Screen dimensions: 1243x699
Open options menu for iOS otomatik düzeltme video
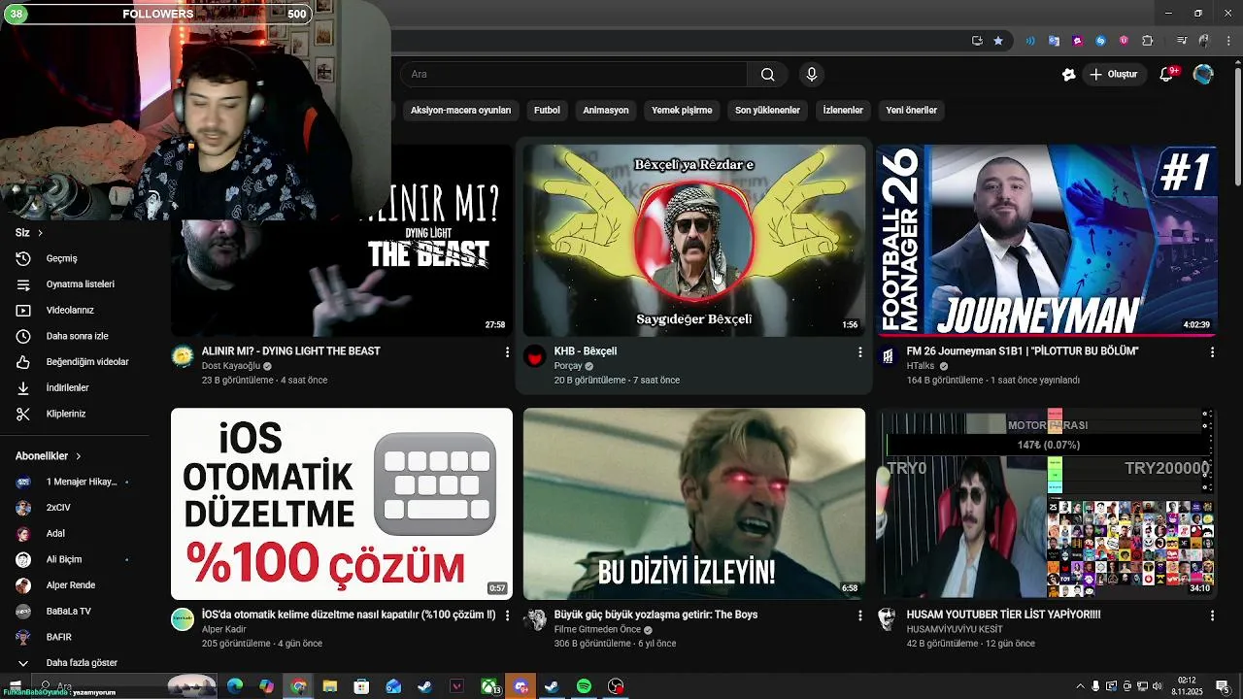tap(507, 616)
